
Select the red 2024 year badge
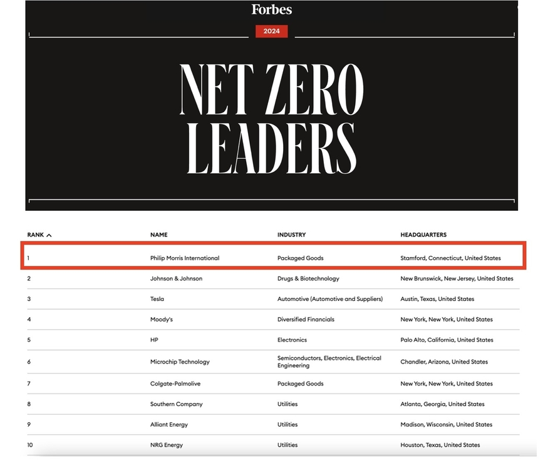(x=271, y=31)
